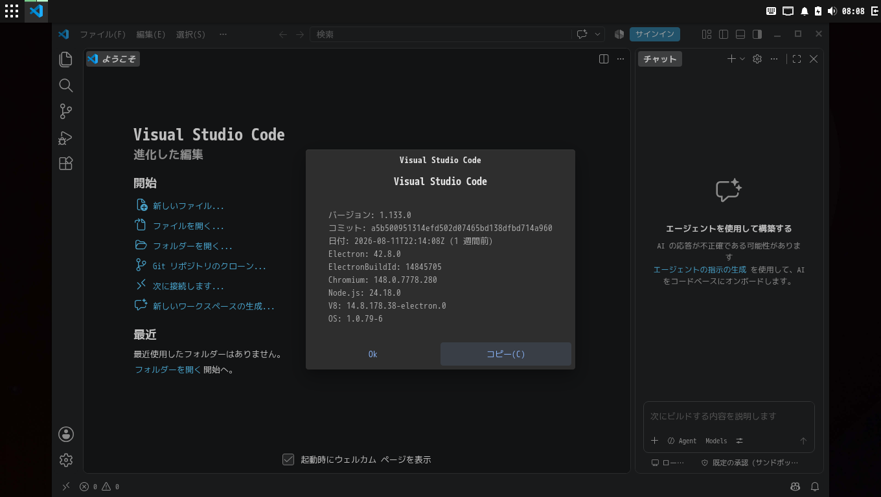Open the Explorer view in activity bar
The height and width of the screenshot is (497, 881).
65,60
